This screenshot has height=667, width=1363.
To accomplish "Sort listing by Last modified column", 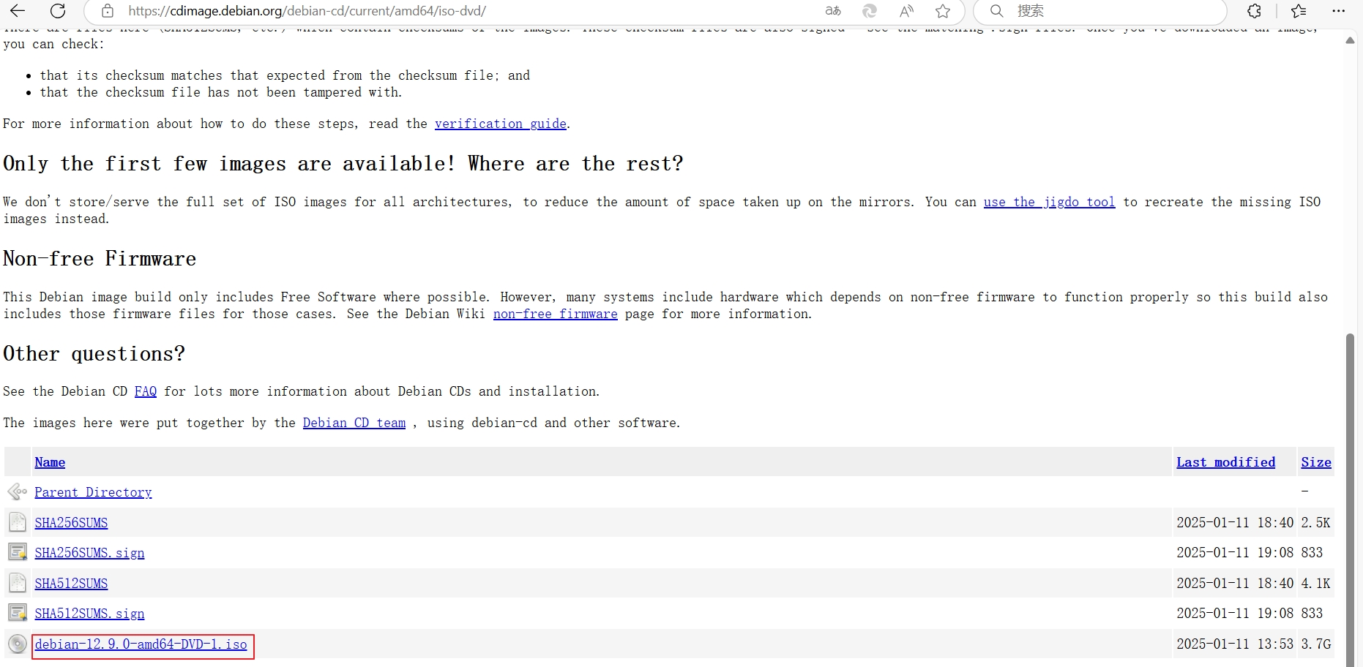I will (1226, 462).
